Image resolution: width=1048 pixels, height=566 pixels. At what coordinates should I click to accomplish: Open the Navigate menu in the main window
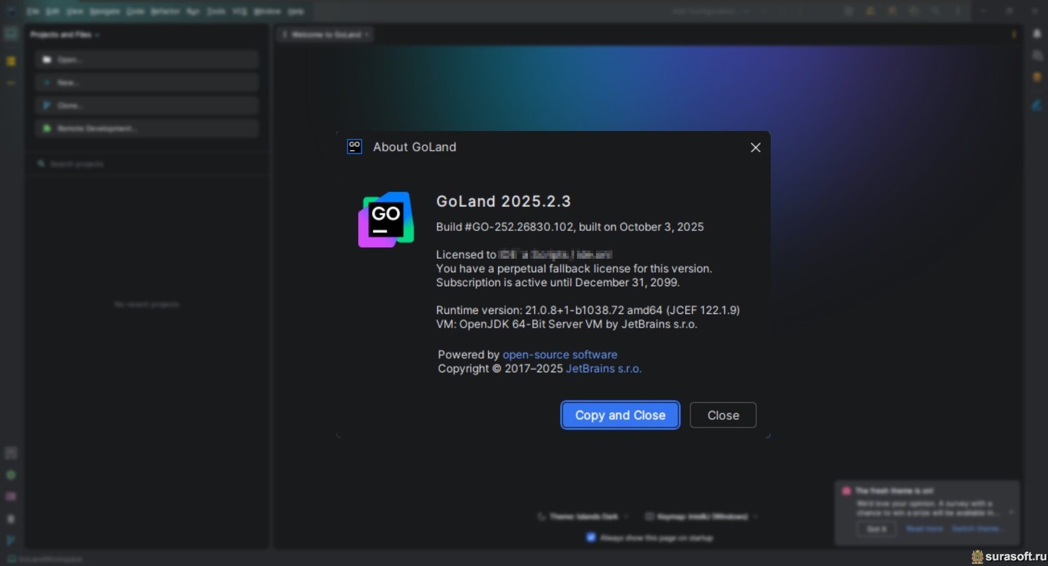click(105, 11)
